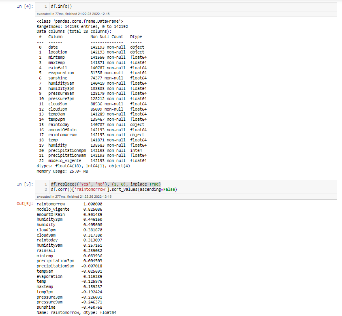Viewport: 342px width, 316px height.
Task: Click humidity correlation 0.405600
Action: tap(93, 225)
